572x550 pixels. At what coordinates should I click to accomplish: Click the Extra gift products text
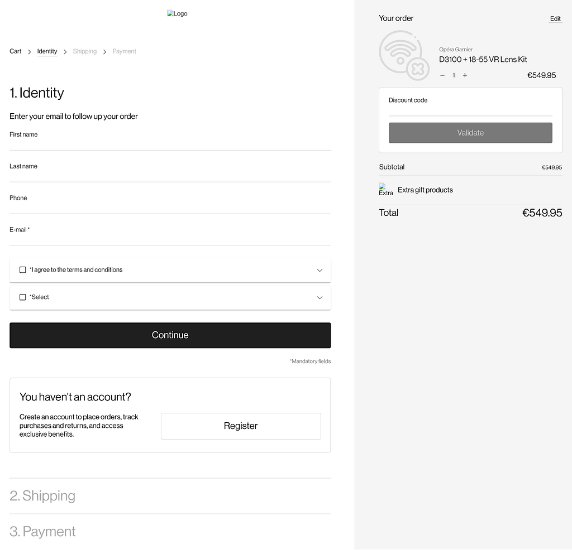pyautogui.click(x=425, y=190)
